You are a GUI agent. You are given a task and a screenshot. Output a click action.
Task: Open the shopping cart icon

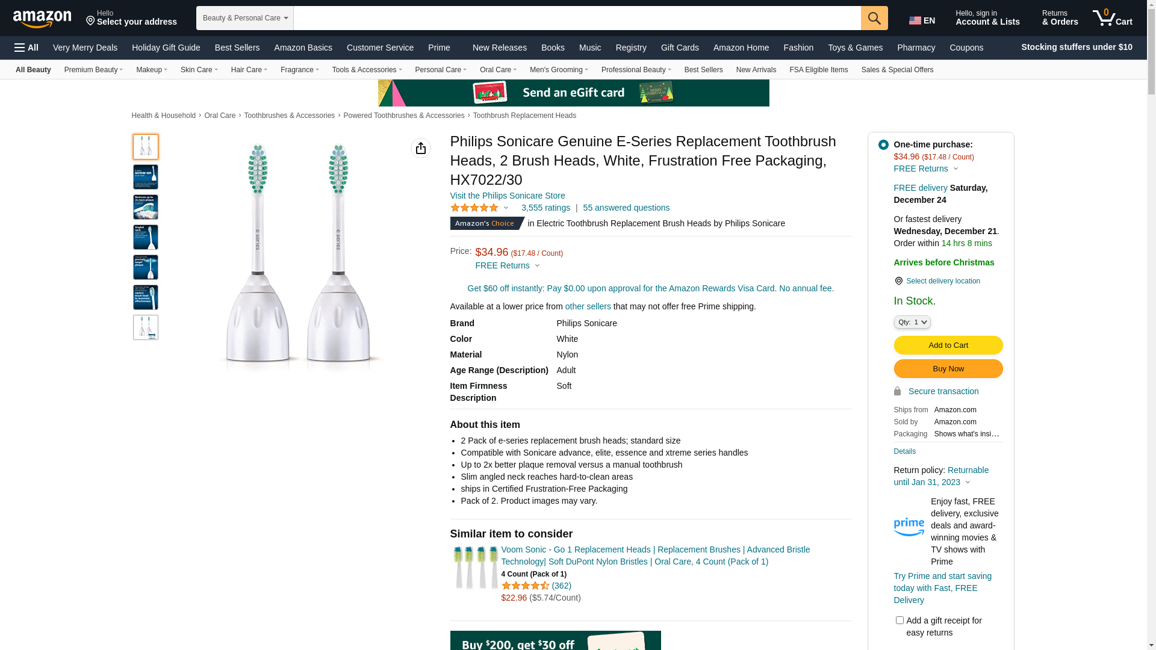(x=1111, y=18)
